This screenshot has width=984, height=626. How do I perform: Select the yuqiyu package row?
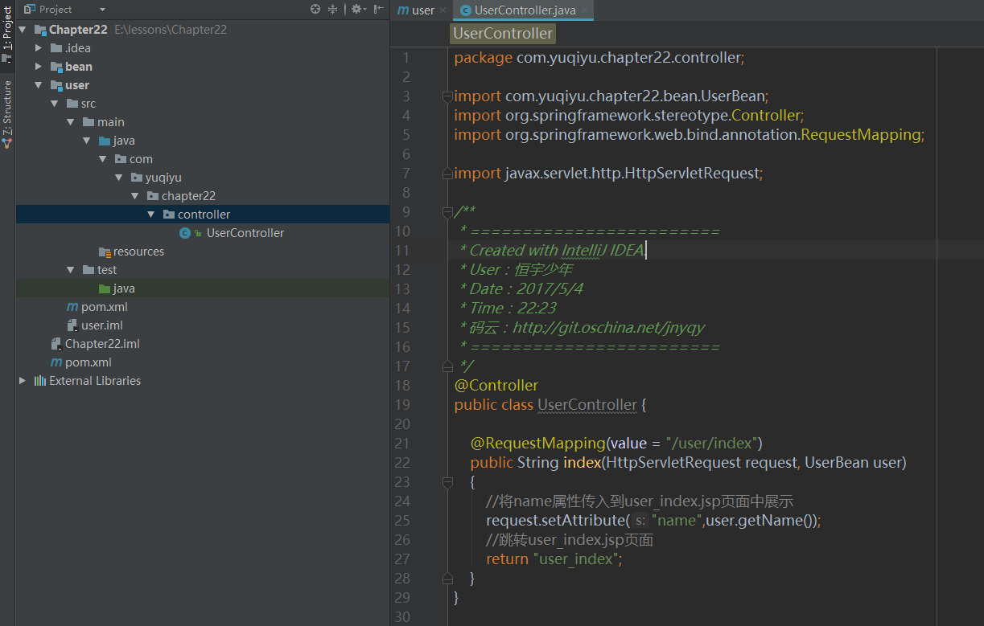coord(203,178)
